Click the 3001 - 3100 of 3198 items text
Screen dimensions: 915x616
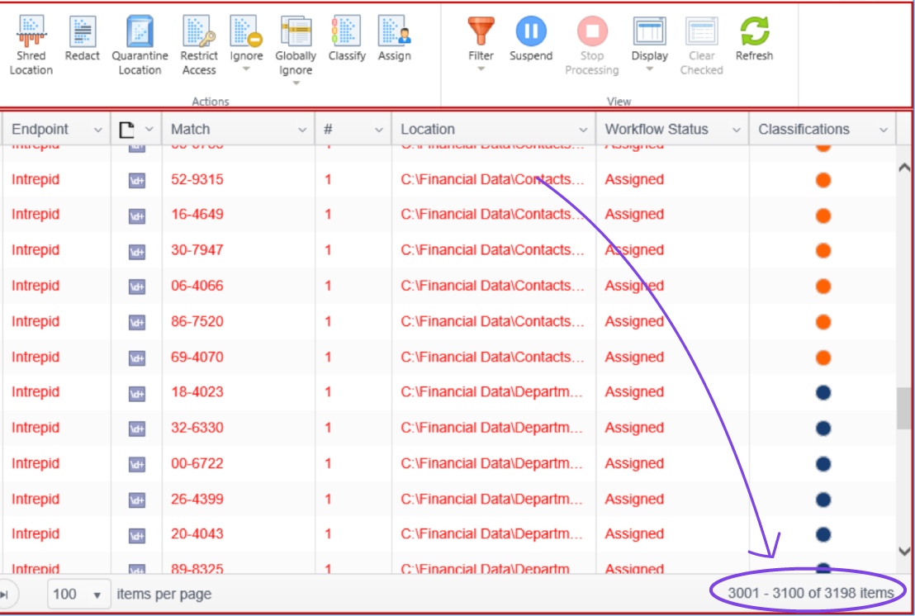pyautogui.click(x=811, y=593)
